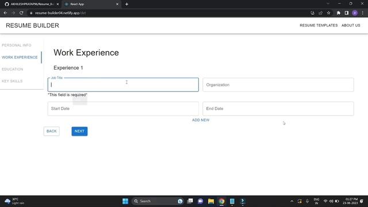
Task: Bookmark this page with the star icon
Action: [x=328, y=13]
